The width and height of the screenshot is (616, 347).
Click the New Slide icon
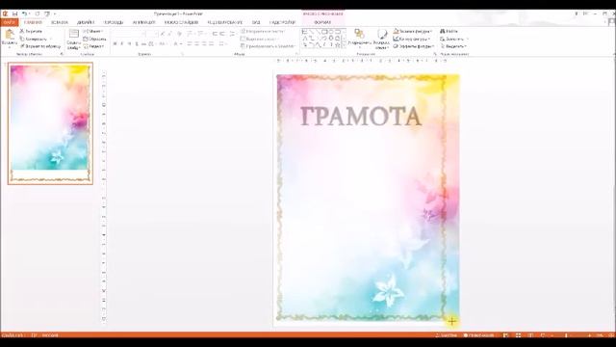74,35
